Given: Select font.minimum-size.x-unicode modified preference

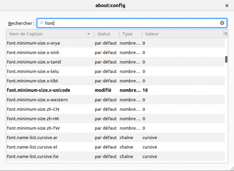Looking at the screenshot, I should point(39,90).
